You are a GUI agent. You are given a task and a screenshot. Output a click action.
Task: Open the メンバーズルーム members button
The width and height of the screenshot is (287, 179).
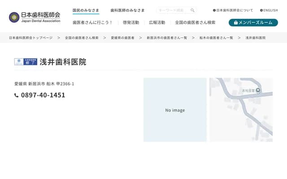tap(253, 22)
